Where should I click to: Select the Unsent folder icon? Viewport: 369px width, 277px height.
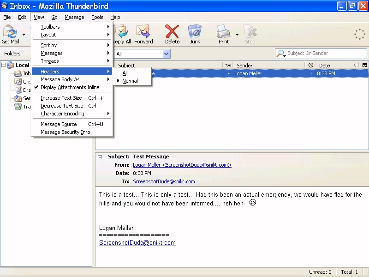pyautogui.click(x=18, y=82)
